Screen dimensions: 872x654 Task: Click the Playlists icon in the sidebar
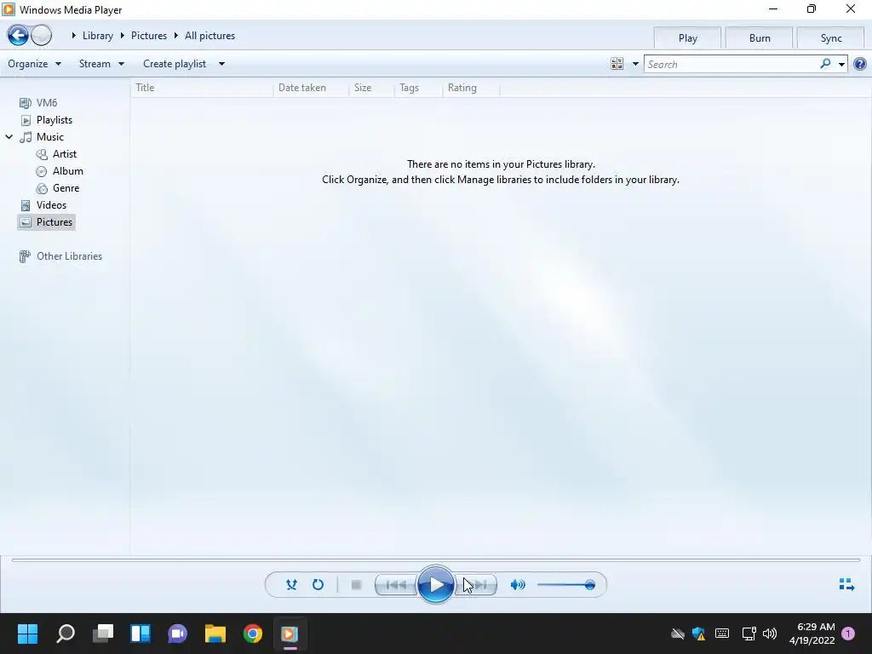click(26, 120)
